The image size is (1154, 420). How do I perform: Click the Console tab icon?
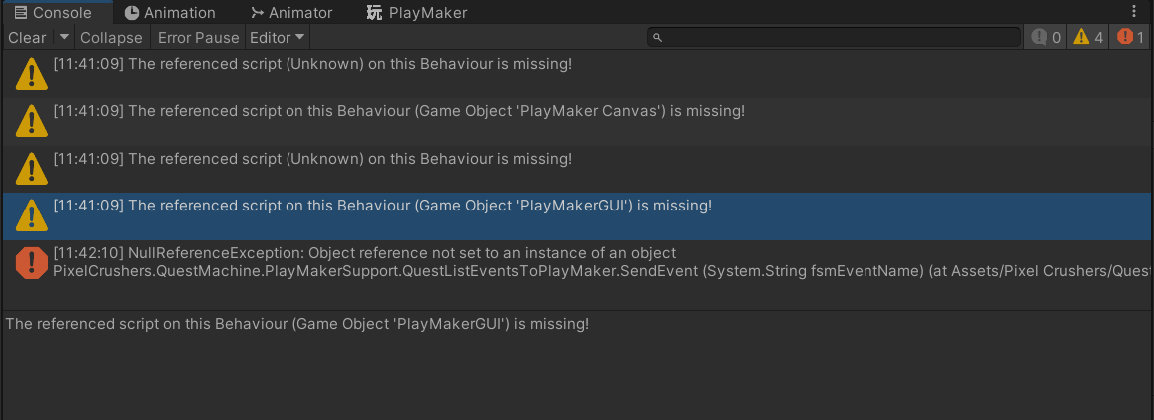tap(21, 13)
